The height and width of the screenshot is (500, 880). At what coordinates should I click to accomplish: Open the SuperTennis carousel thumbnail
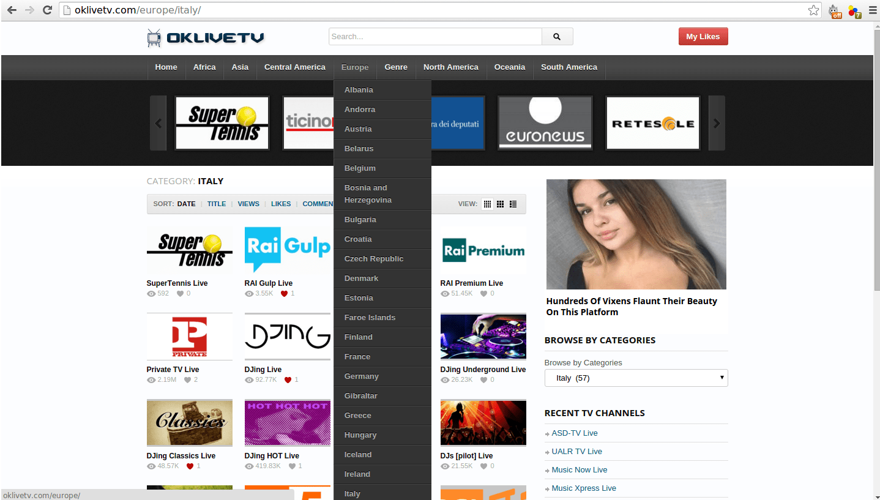pos(222,123)
